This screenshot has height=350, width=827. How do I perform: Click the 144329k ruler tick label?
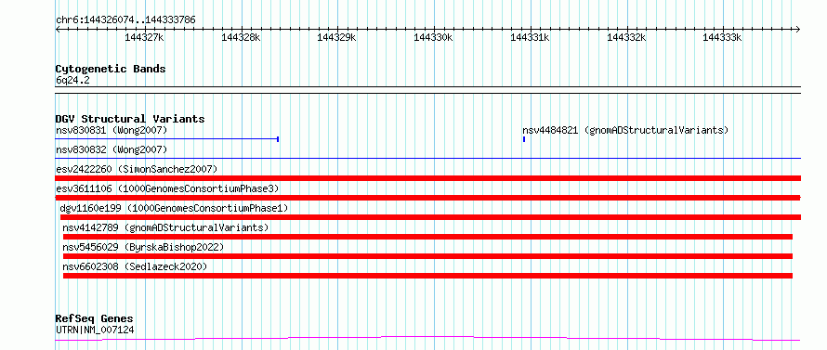tap(336, 37)
